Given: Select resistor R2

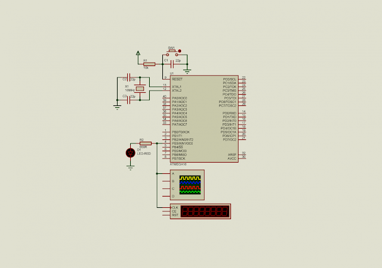Looking at the screenshot, I should coord(146,144).
